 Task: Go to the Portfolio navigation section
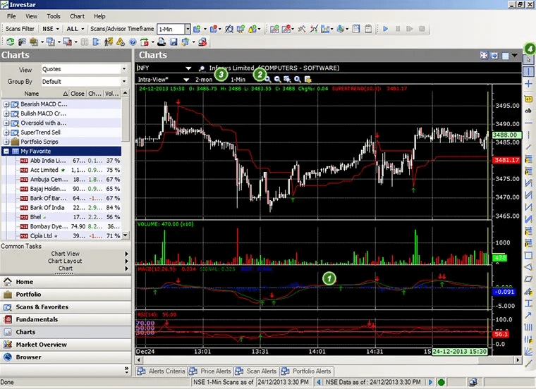pos(66,295)
